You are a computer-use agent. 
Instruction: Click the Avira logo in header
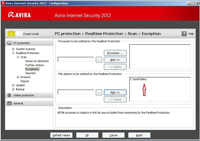click(19, 15)
